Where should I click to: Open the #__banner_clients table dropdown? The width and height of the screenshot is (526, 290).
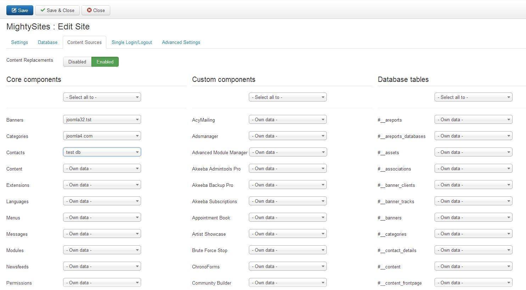(x=474, y=185)
